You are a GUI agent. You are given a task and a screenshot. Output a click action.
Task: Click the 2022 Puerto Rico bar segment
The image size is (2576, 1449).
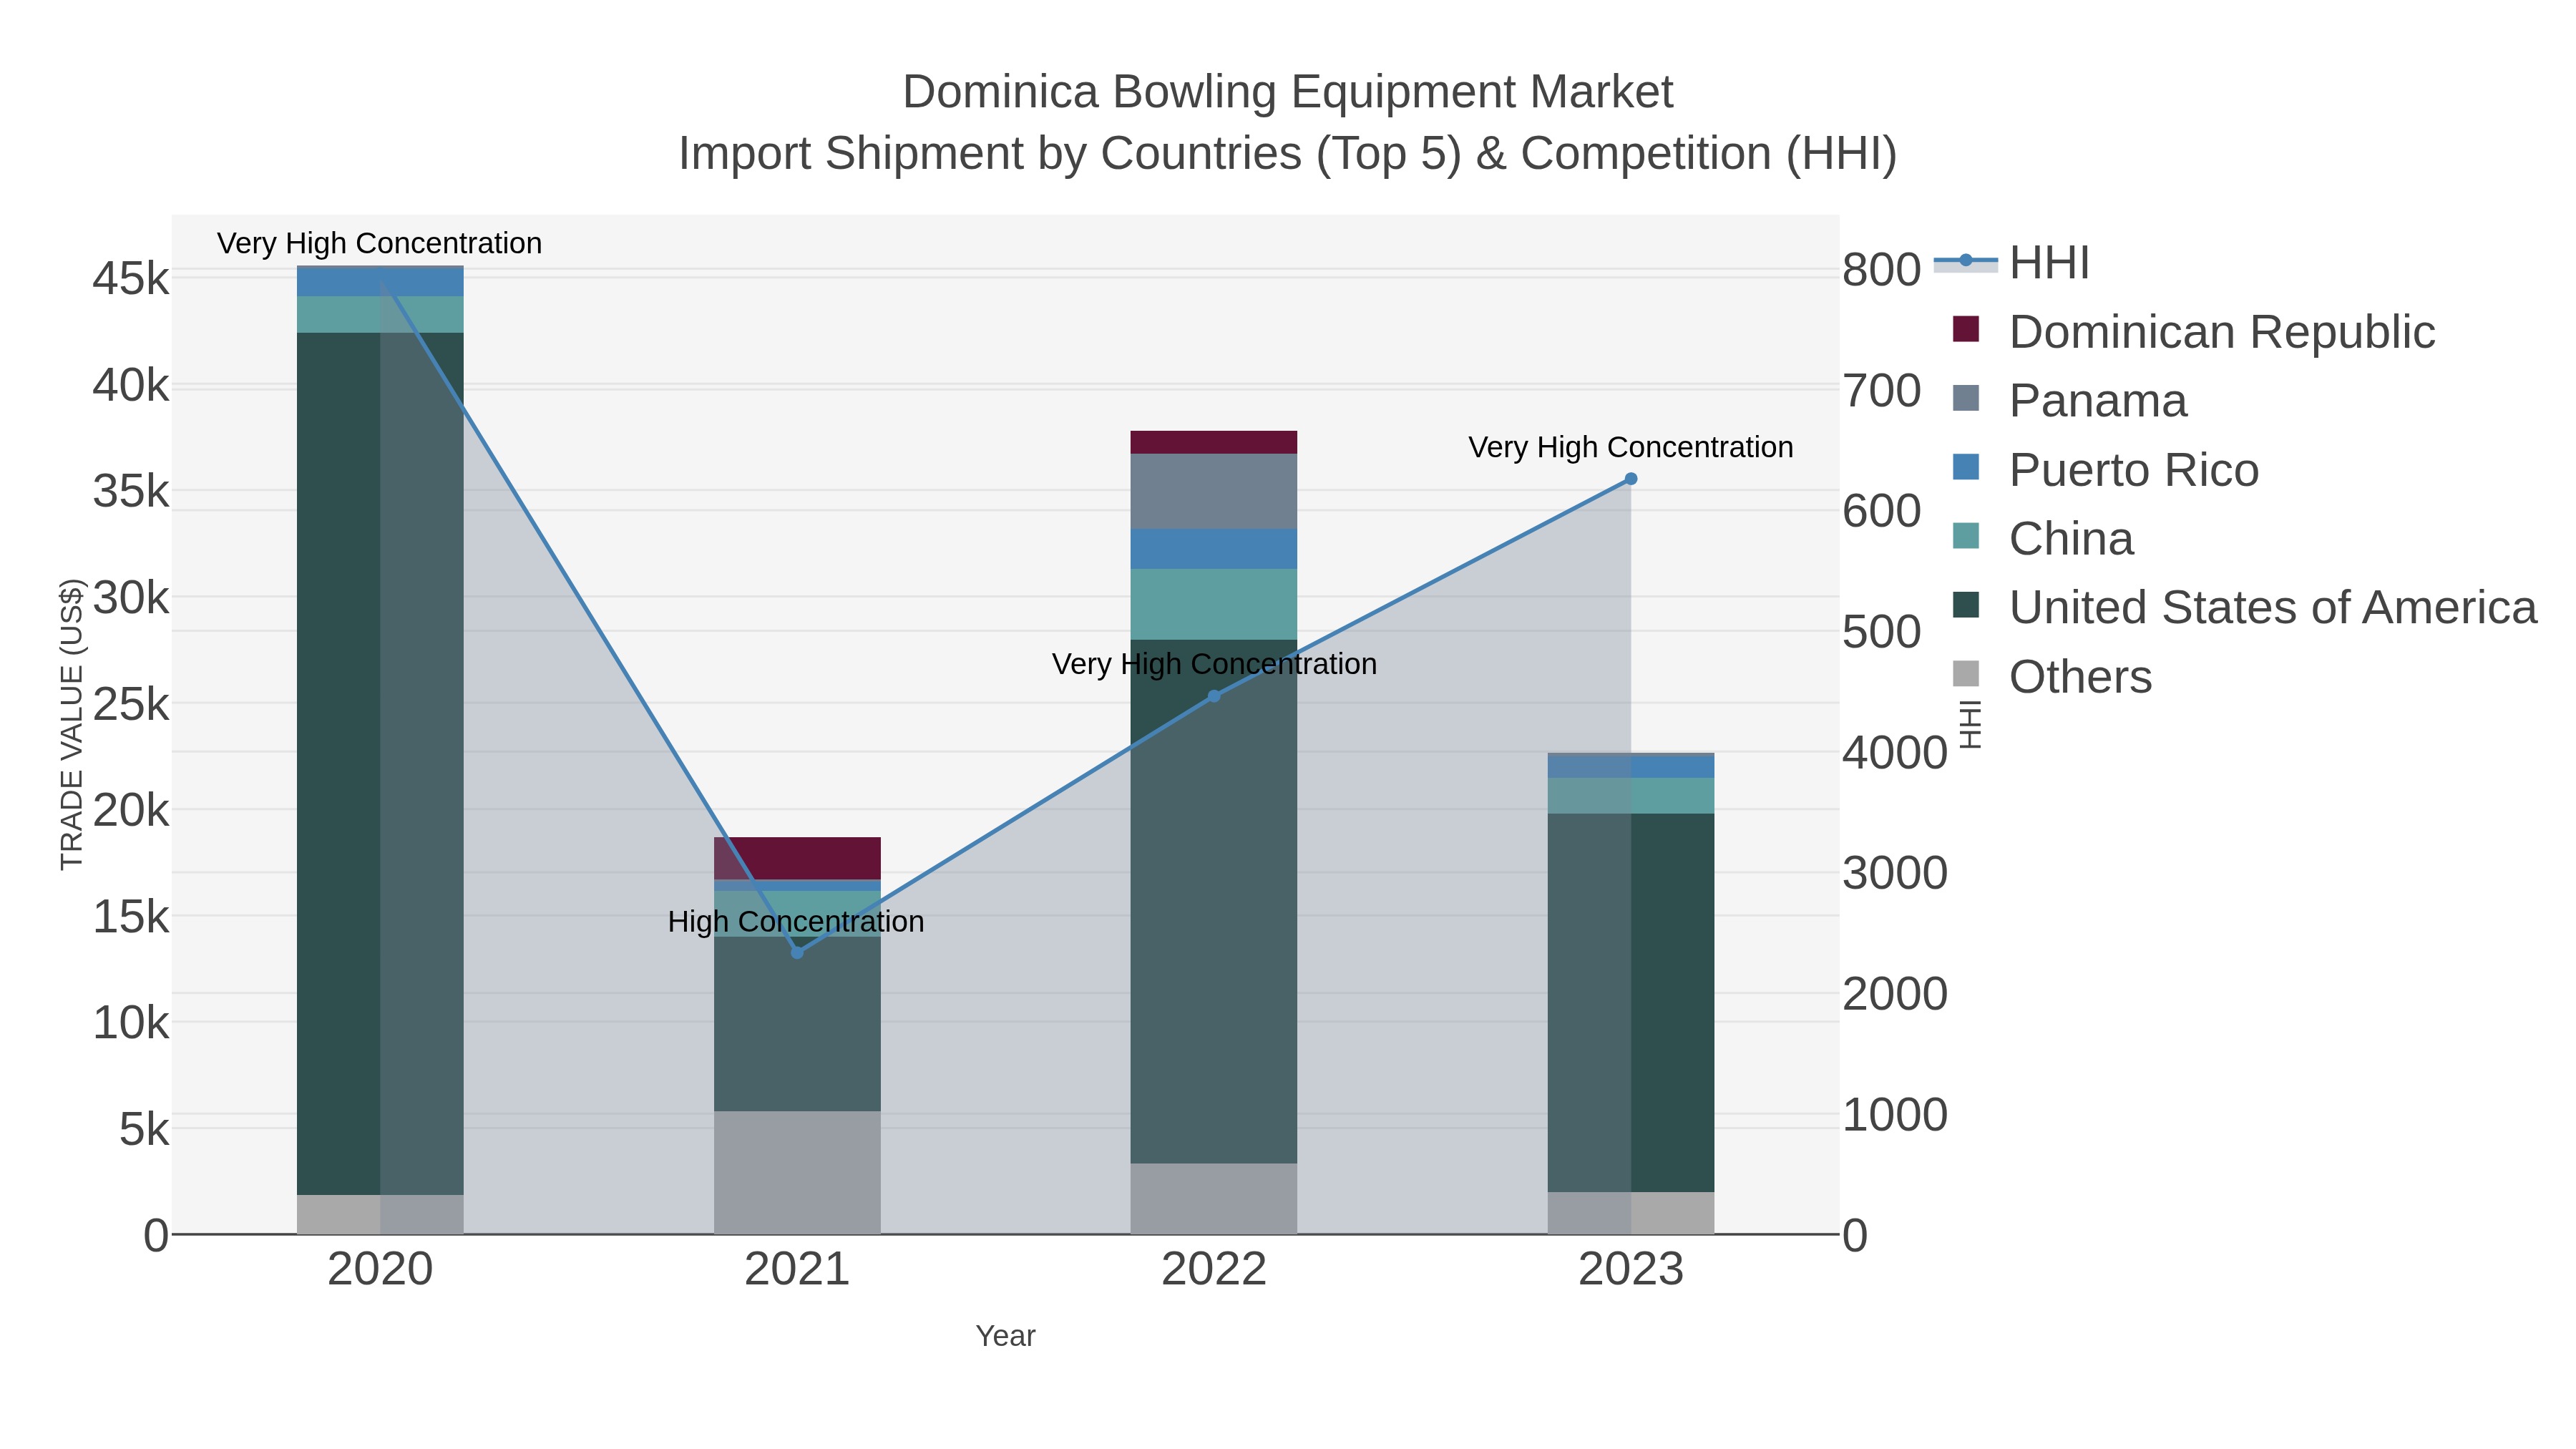pyautogui.click(x=1214, y=549)
